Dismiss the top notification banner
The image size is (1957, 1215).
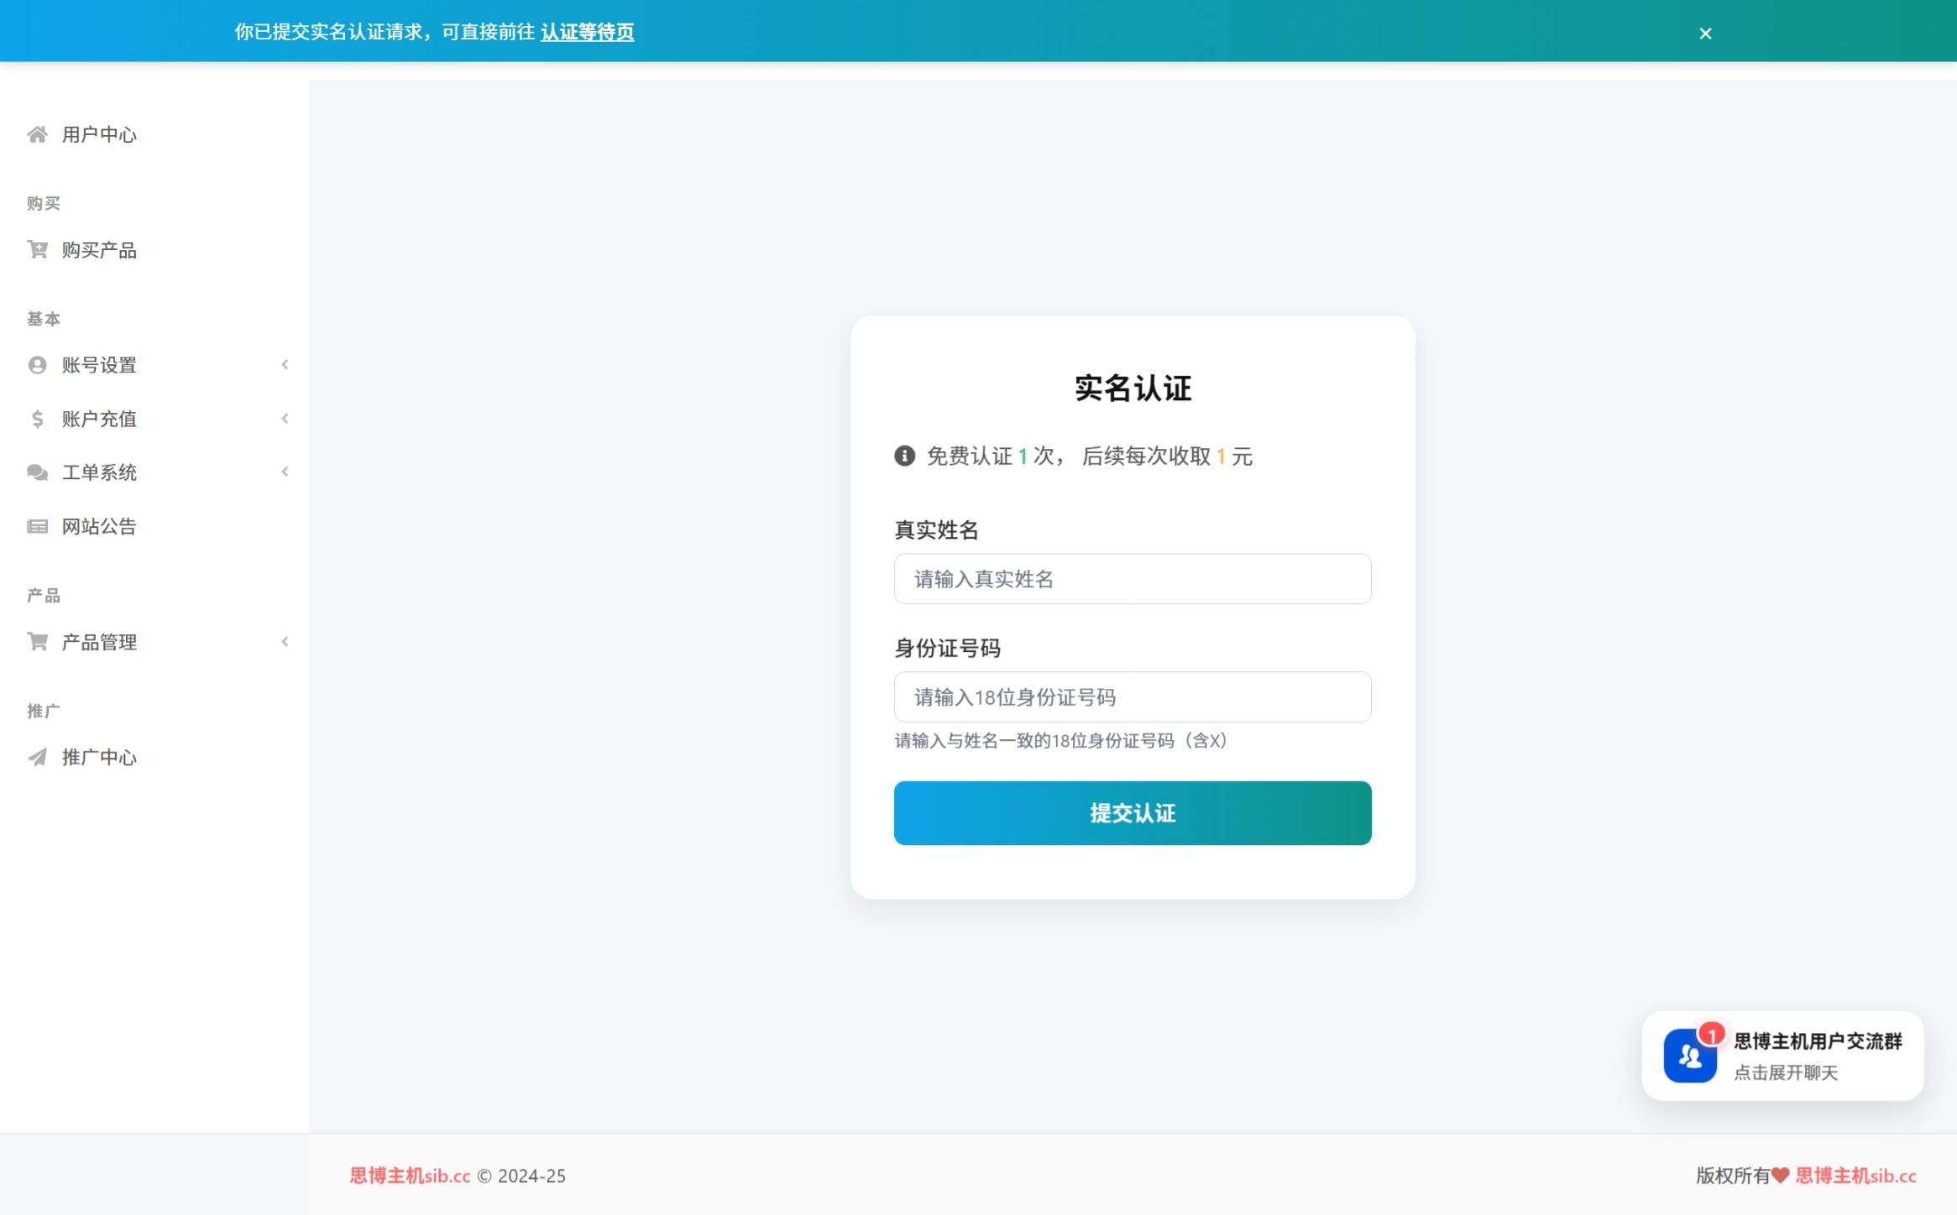click(1705, 34)
